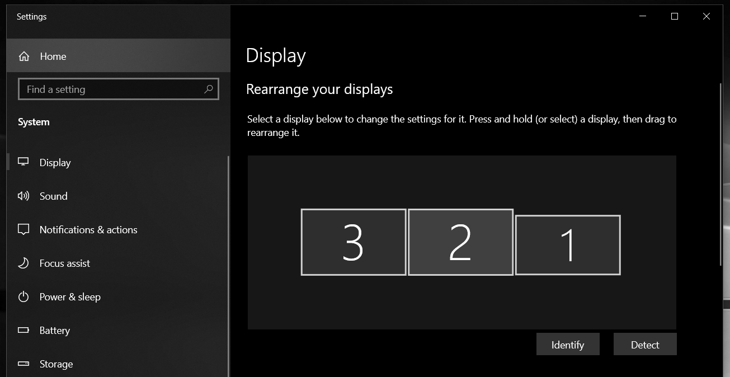Click the Home icon at top of sidebar
730x377 pixels.
pos(23,56)
